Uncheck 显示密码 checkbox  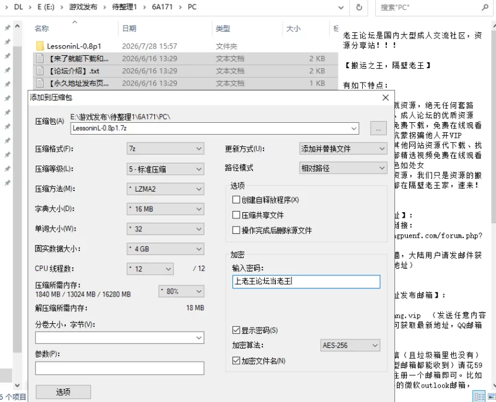pos(236,330)
